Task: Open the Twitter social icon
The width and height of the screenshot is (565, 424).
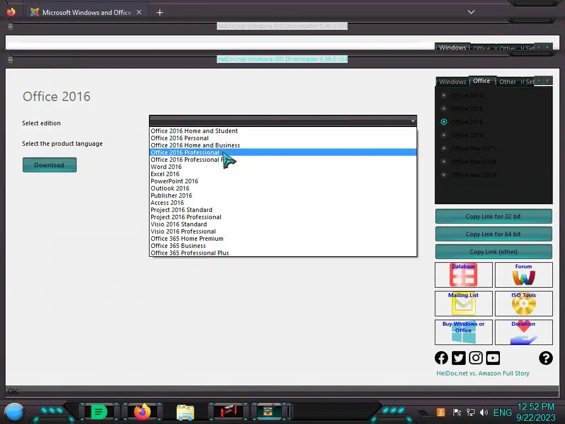Action: (x=459, y=358)
